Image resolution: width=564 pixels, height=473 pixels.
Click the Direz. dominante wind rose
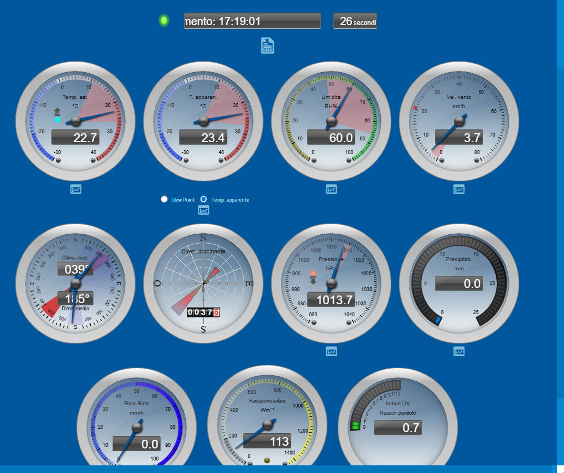tap(203, 283)
